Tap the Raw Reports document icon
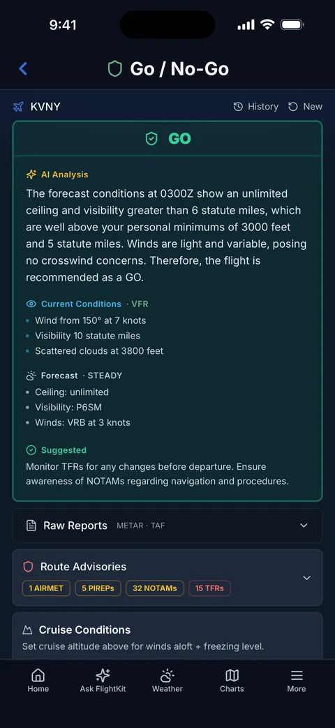 pyautogui.click(x=31, y=526)
